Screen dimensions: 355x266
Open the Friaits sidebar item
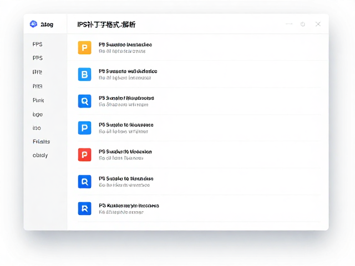(41, 142)
